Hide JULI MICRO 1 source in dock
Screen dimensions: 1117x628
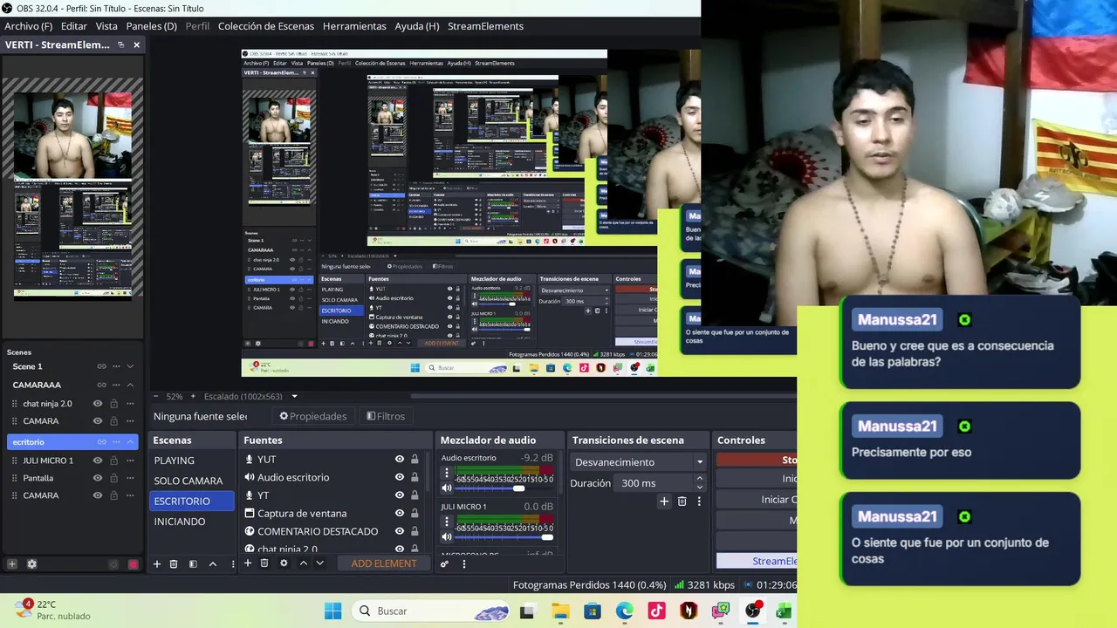point(98,461)
